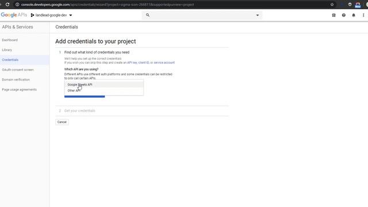Click the blue button under the API list

point(85,97)
